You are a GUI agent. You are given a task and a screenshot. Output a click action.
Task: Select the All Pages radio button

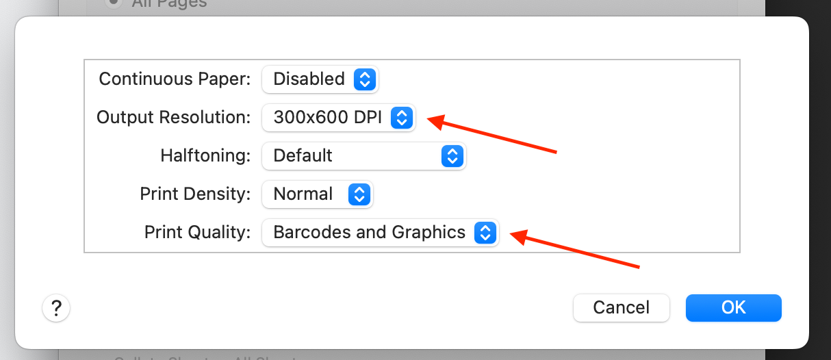tap(114, 3)
